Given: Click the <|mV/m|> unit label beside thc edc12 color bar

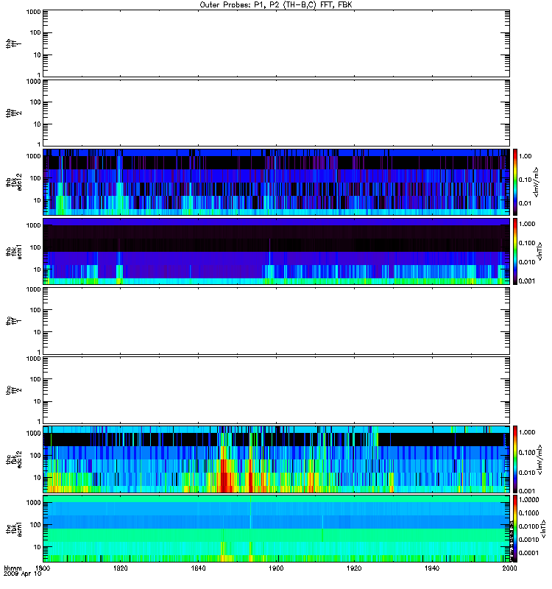Looking at the screenshot, I should (539, 459).
